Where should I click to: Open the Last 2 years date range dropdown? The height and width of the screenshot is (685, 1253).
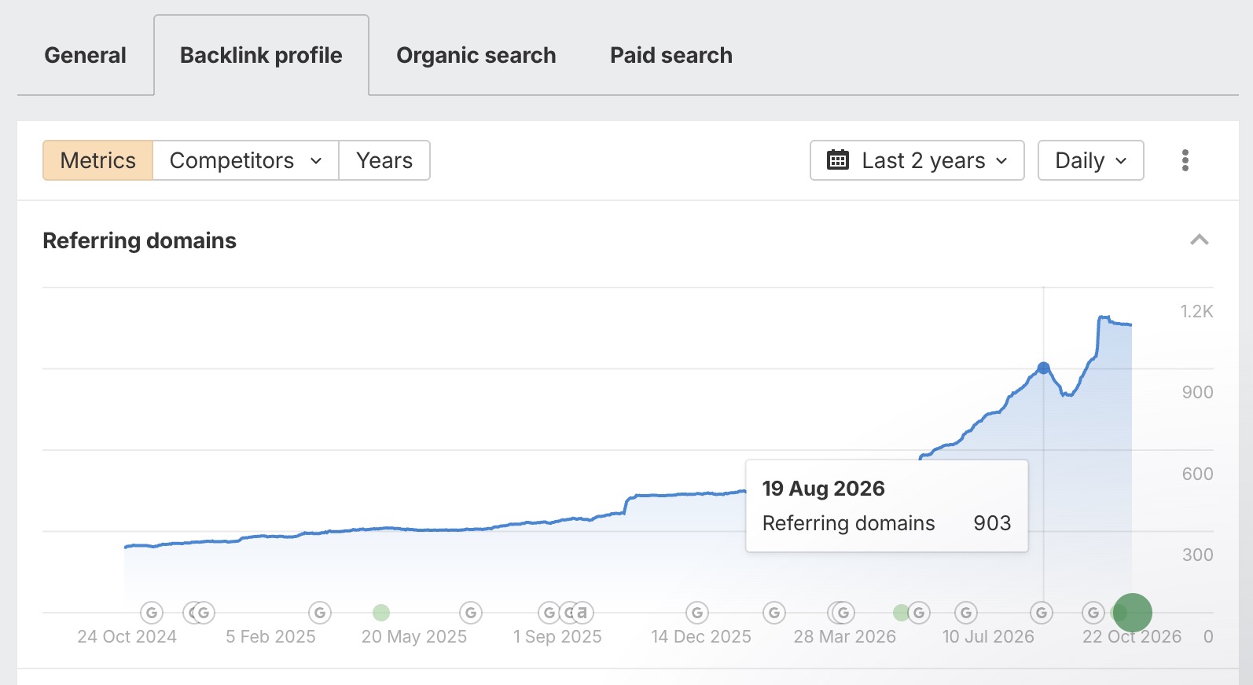point(917,160)
